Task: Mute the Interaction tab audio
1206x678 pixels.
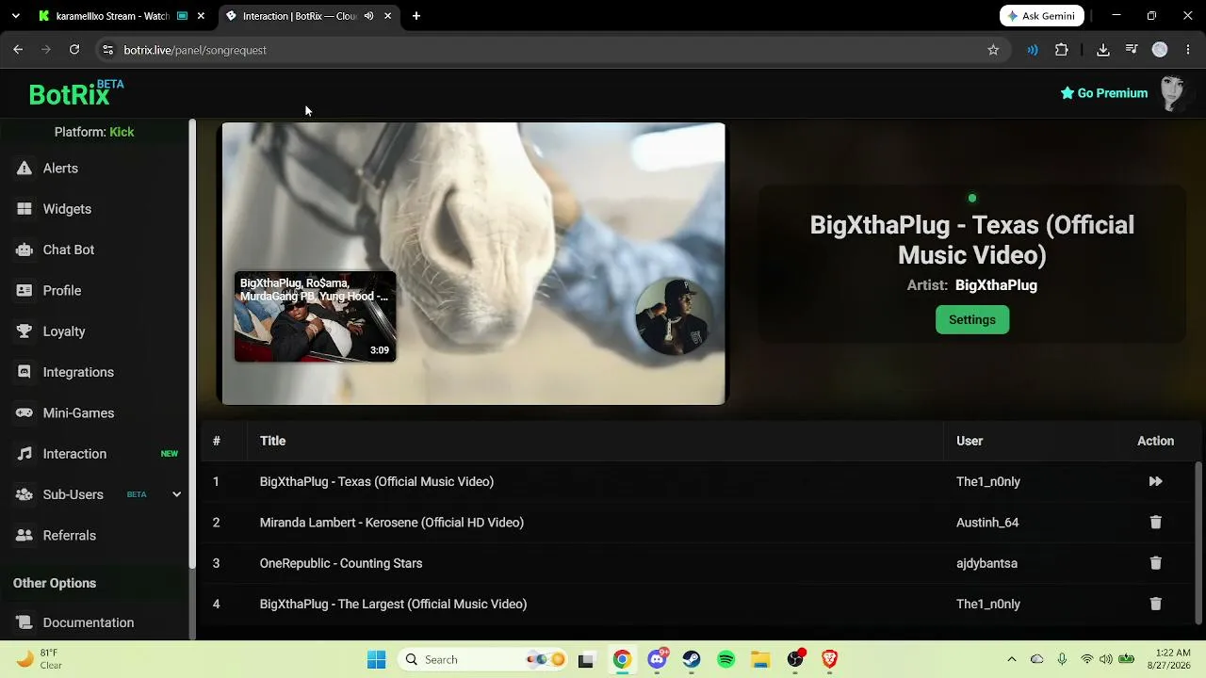Action: (x=368, y=16)
